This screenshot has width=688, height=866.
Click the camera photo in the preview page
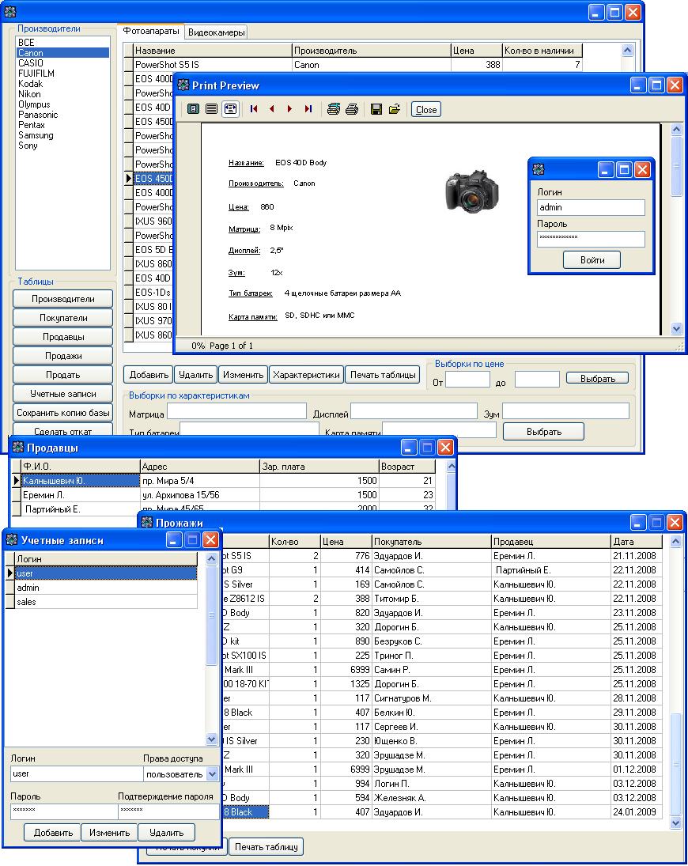pyautogui.click(x=471, y=191)
